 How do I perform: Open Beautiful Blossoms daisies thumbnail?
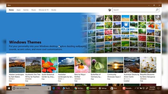pyautogui.click(x=148, y=65)
